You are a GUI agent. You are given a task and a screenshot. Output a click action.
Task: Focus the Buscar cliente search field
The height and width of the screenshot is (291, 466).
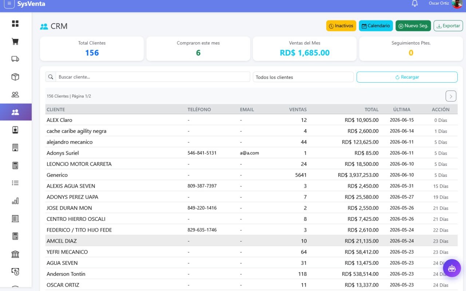pos(153,77)
